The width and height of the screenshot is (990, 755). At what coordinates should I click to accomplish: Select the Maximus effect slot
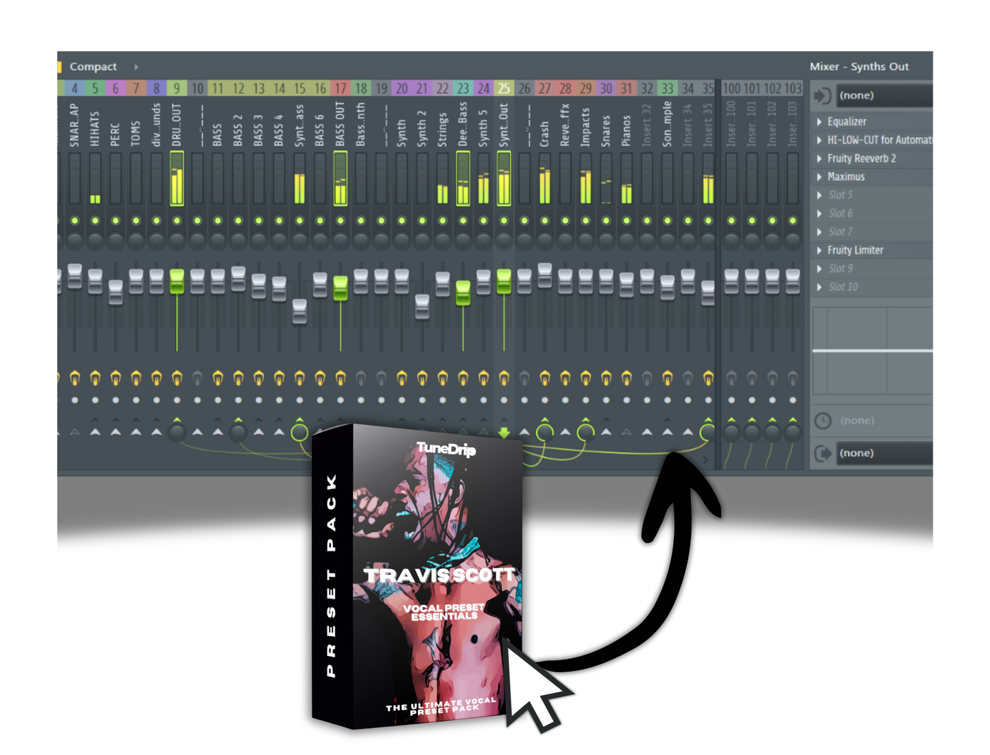(846, 177)
